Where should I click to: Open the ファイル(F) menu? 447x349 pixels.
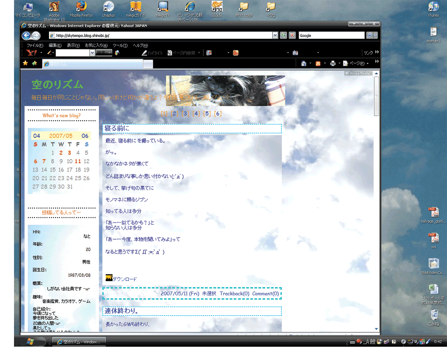(35, 45)
